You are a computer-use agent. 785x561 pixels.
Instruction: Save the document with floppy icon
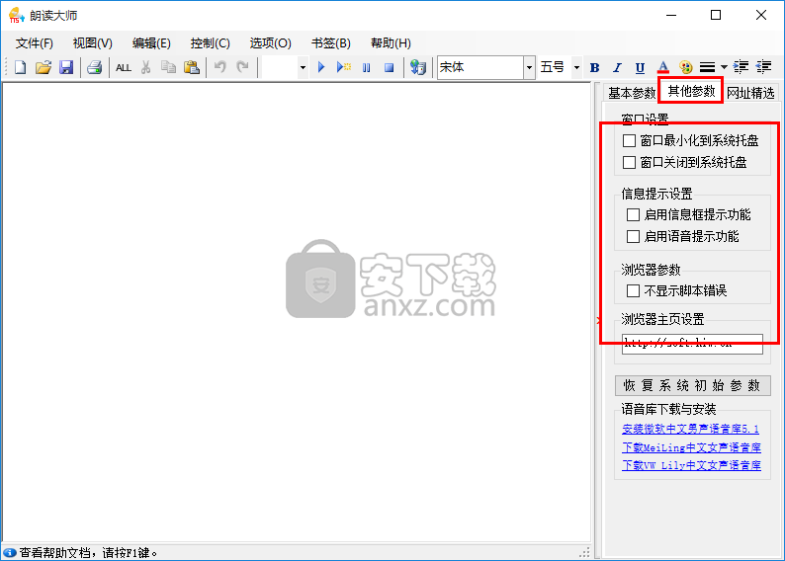(x=66, y=67)
